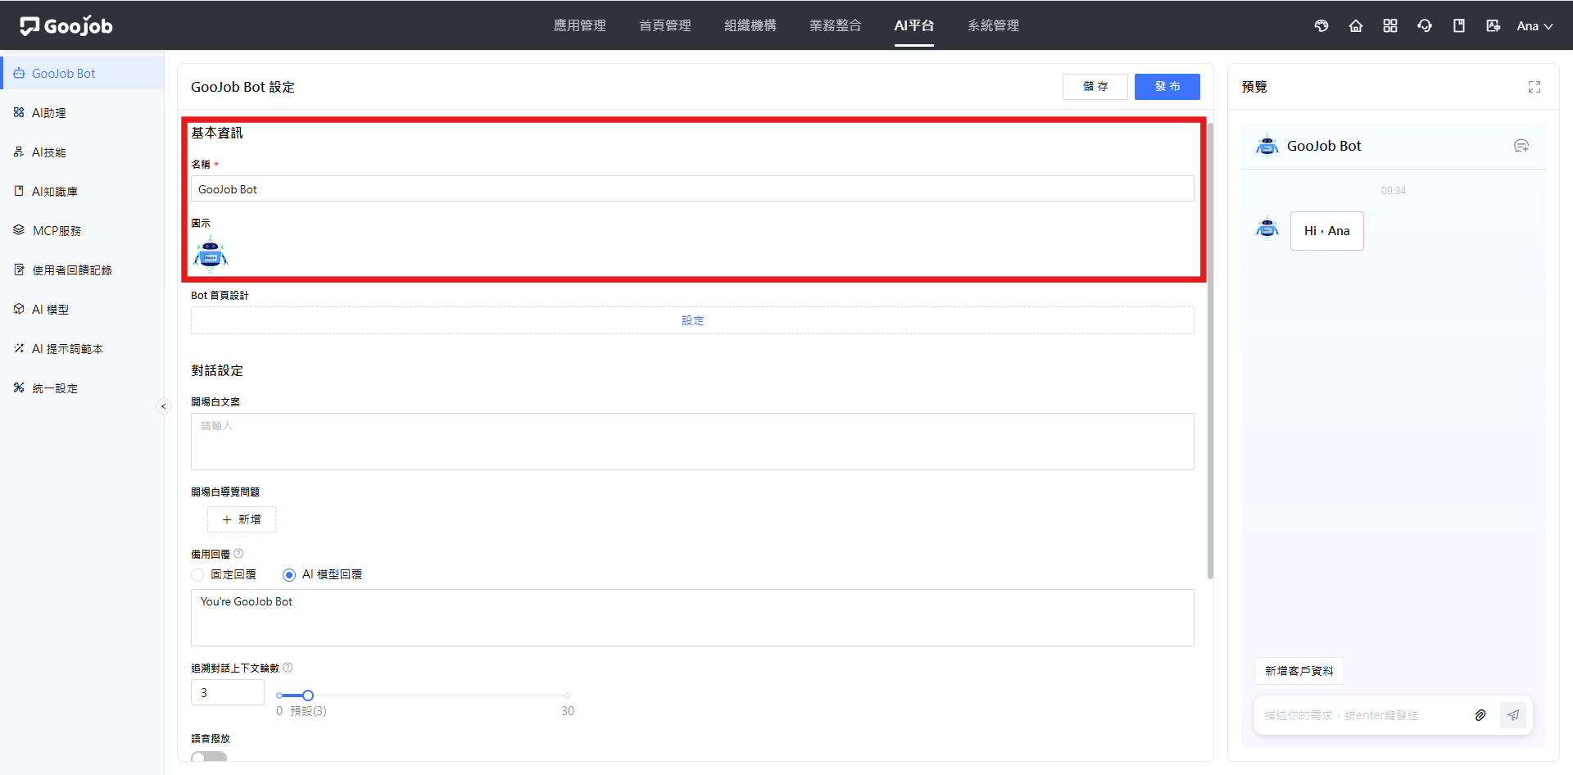The image size is (1573, 775).
Task: Click the Hi, Ana chat bubble
Action: point(1327,231)
